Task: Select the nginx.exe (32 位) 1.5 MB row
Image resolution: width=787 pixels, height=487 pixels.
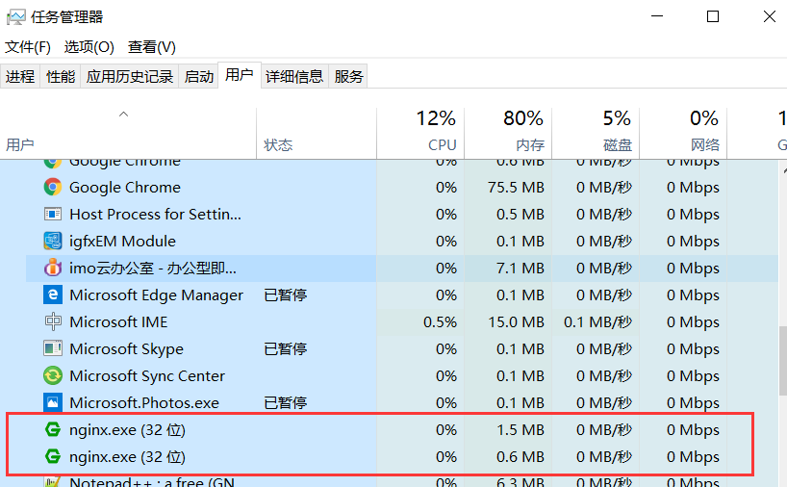Action: (x=389, y=430)
